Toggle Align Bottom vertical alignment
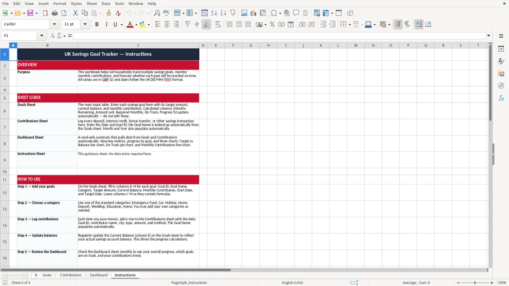Screen dimensions: 509x286 (206, 25)
